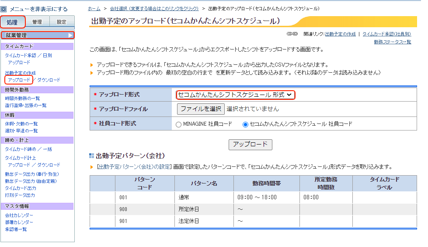Open 直行直帰・出張の一覧 link
This screenshot has height=247, width=428.
pyautogui.click(x=26, y=105)
